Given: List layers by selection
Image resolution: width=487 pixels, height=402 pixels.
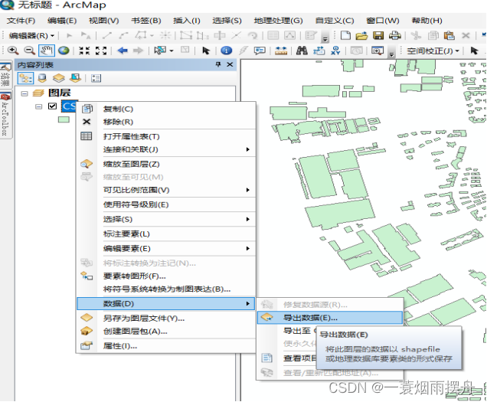Looking at the screenshot, I should click(x=76, y=78).
